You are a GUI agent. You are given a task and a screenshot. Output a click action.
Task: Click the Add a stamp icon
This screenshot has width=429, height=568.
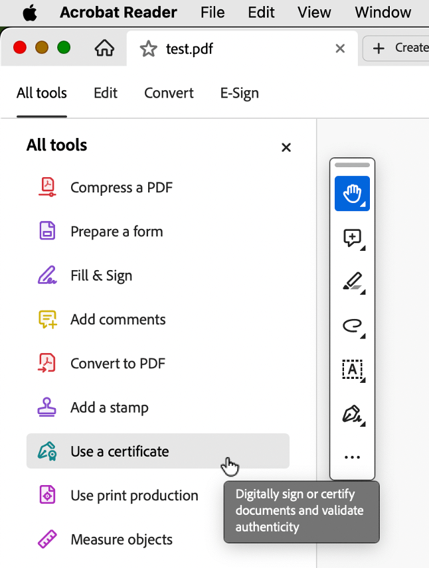47,407
